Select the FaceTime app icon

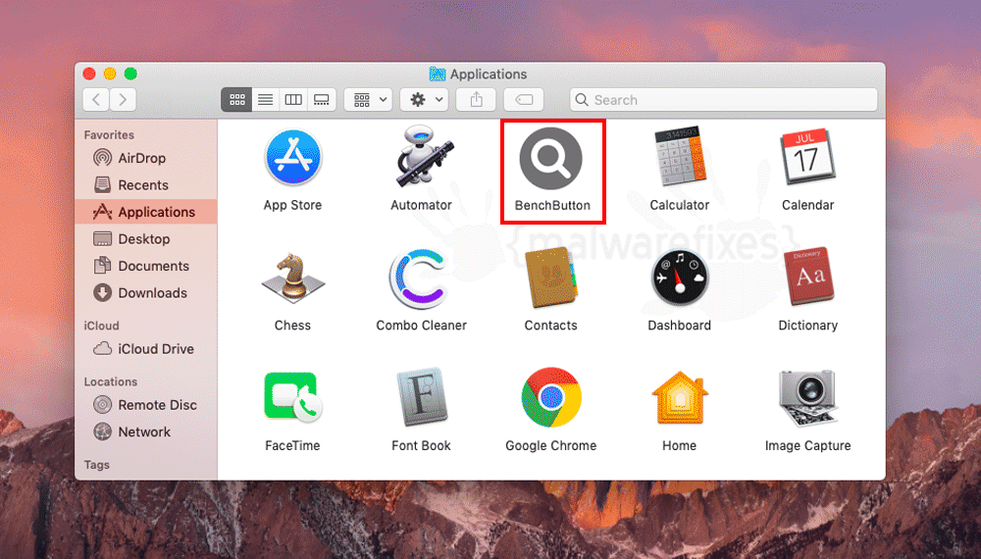292,397
